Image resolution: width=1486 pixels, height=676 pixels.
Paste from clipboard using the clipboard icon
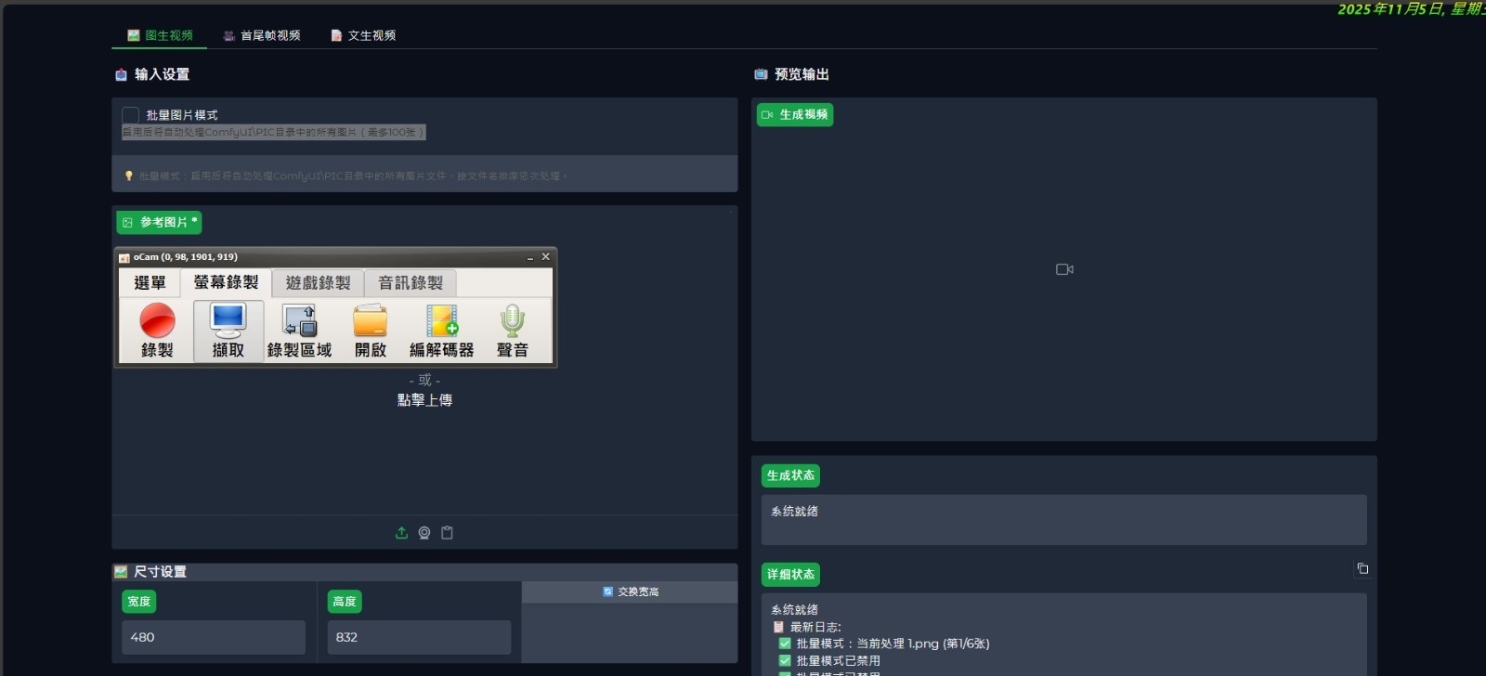tap(447, 533)
